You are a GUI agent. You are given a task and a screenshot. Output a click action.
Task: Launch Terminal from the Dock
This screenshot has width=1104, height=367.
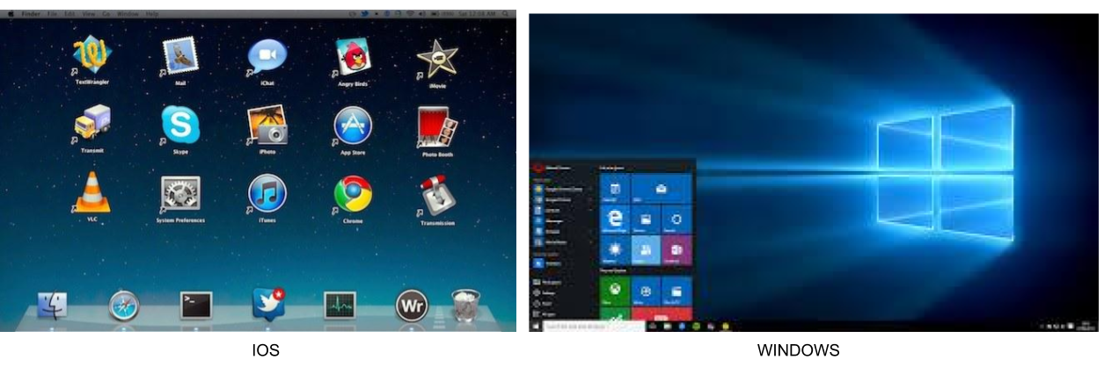click(196, 306)
